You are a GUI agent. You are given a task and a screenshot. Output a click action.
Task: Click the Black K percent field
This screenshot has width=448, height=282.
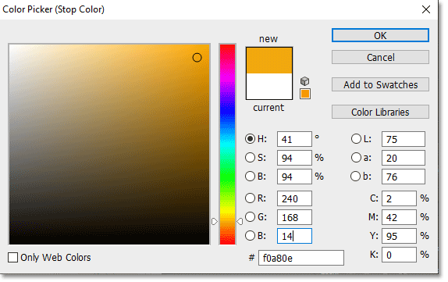pos(399,255)
